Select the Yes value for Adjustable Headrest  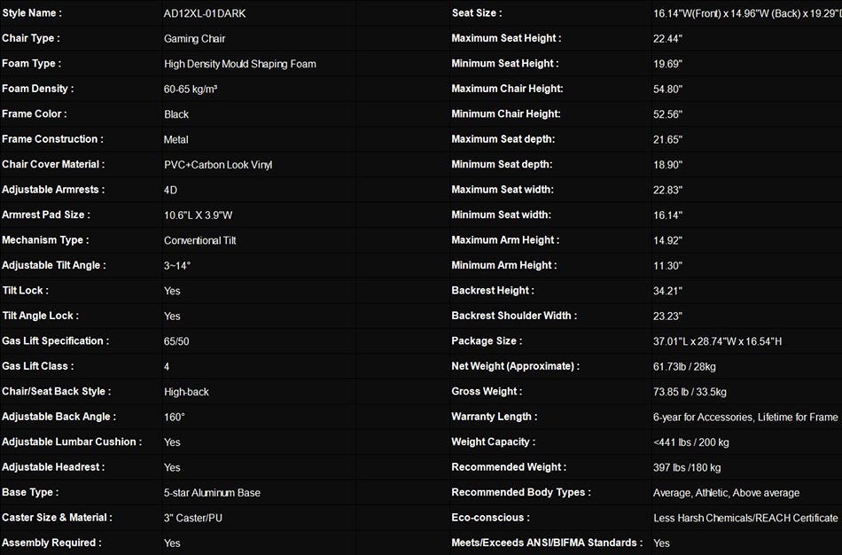(x=172, y=468)
